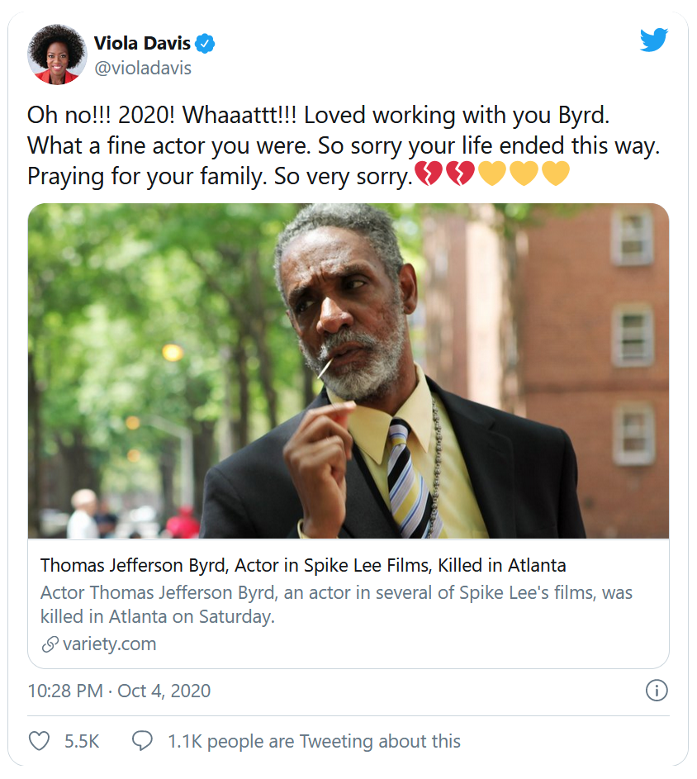Click the first yellow heart emoji

(x=492, y=175)
